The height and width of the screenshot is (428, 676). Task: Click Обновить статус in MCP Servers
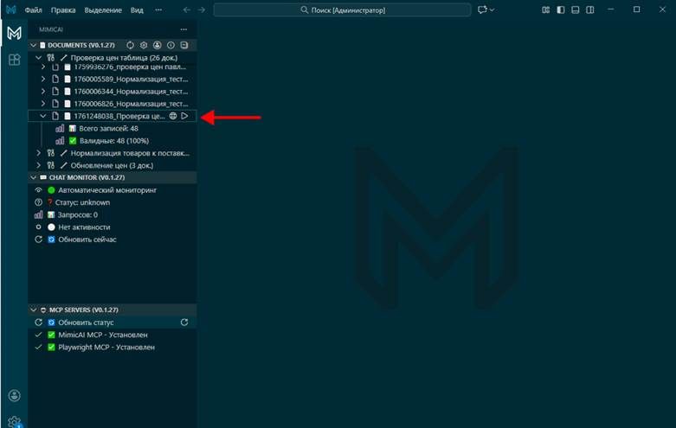[x=85, y=323]
